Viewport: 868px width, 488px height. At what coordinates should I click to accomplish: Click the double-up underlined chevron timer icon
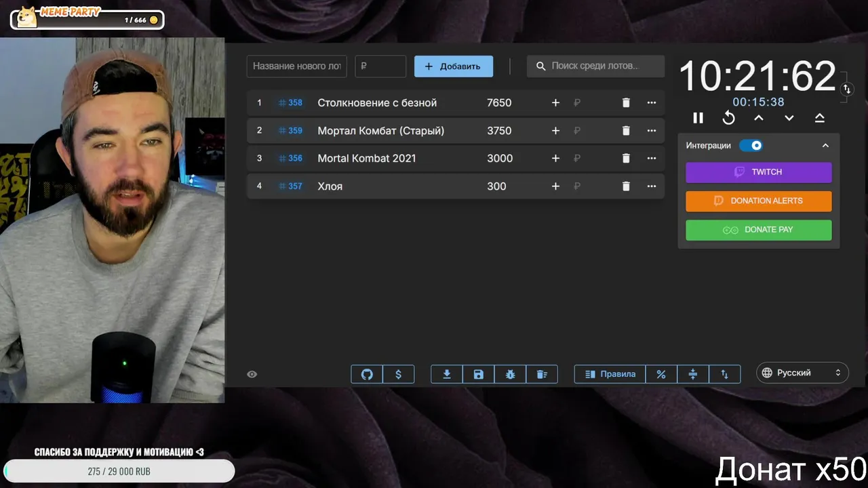819,118
